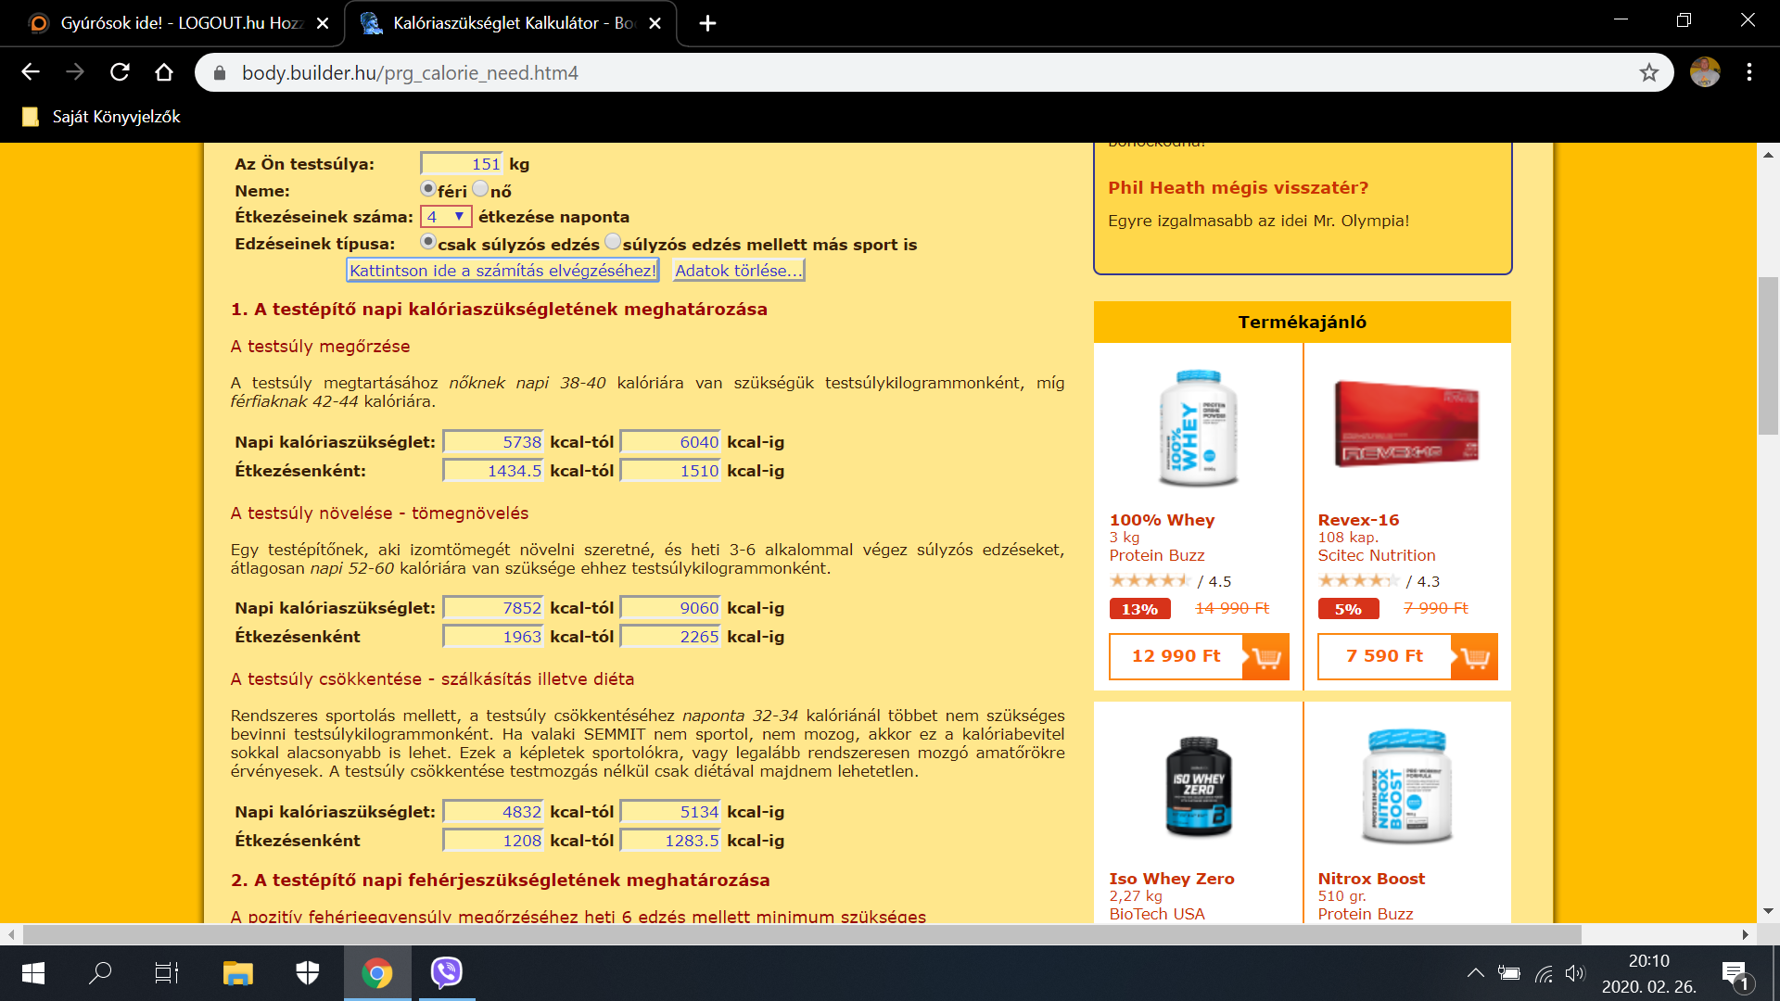Select the 'nő' gender radio button
Screen dimensions: 1780x1001
pos(480,189)
